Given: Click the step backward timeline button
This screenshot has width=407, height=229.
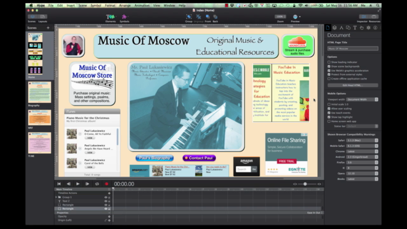Looking at the screenshot, I should 68,184.
